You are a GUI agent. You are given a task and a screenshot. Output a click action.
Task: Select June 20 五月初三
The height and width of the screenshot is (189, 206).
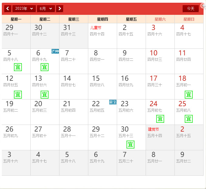(45, 112)
